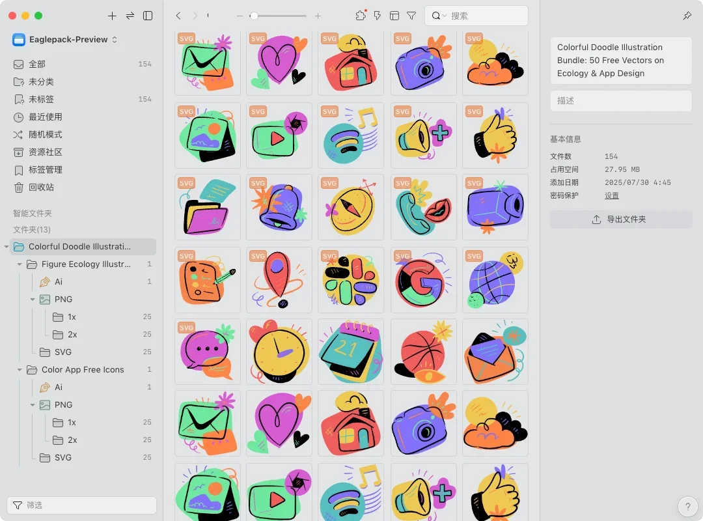Open the Eaglepack-Preview library dropdown
Viewport: 703px width, 521px height.
[x=65, y=40]
